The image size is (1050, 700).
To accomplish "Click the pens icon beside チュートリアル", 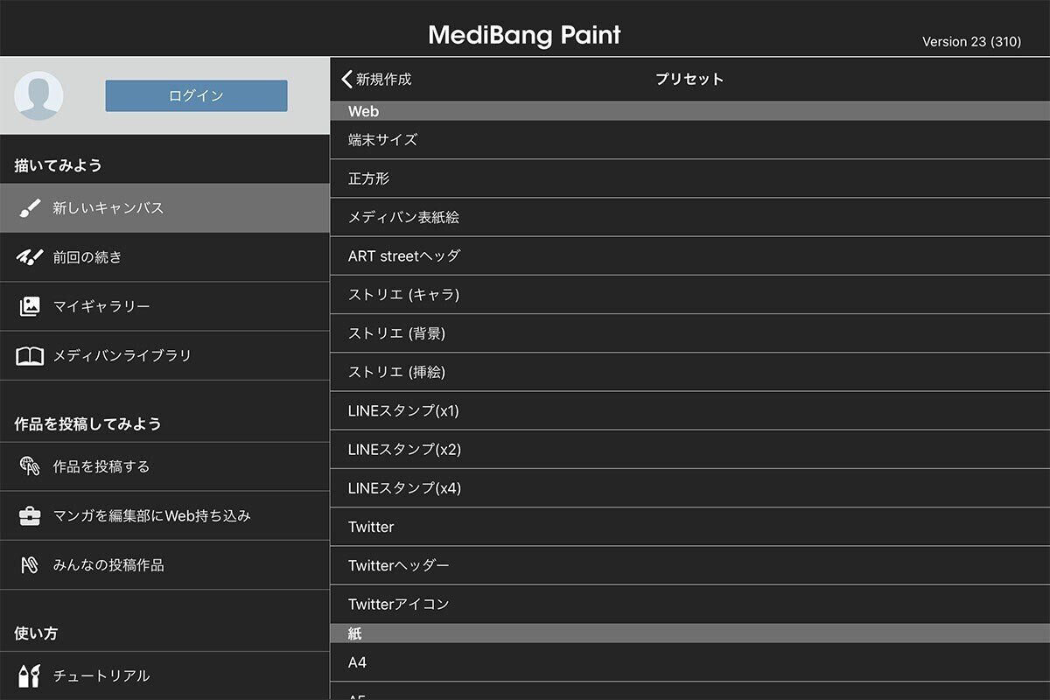I will [x=30, y=675].
